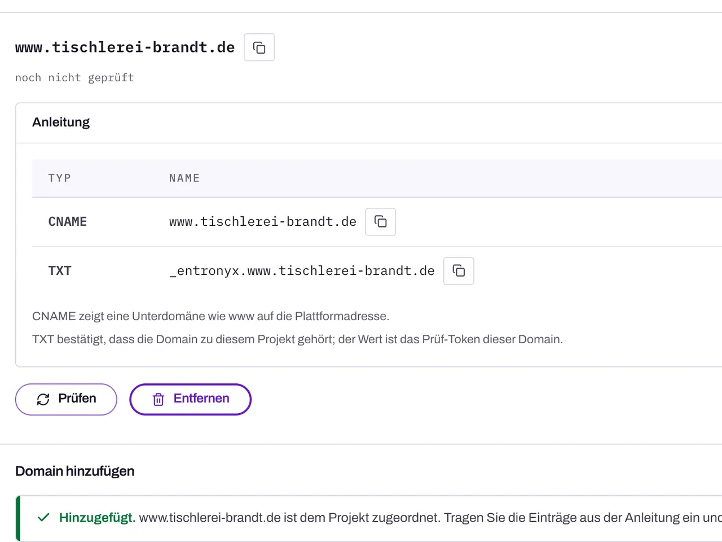Copy the domain heading www.tischlerei-brandt.de
The width and height of the screenshot is (722, 542).
(x=259, y=47)
